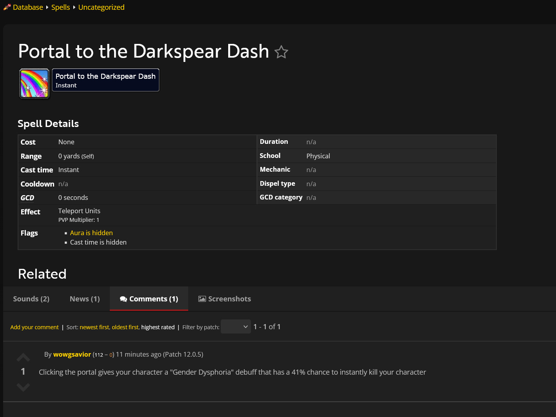Viewport: 556px width, 417px height.
Task: Click the Database breadcrumb icon
Action: pos(7,7)
